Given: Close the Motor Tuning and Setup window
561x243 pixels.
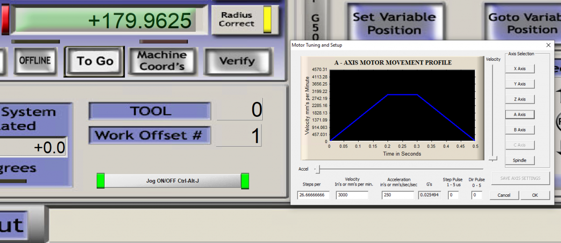Looking at the screenshot, I should pyautogui.click(x=548, y=45).
